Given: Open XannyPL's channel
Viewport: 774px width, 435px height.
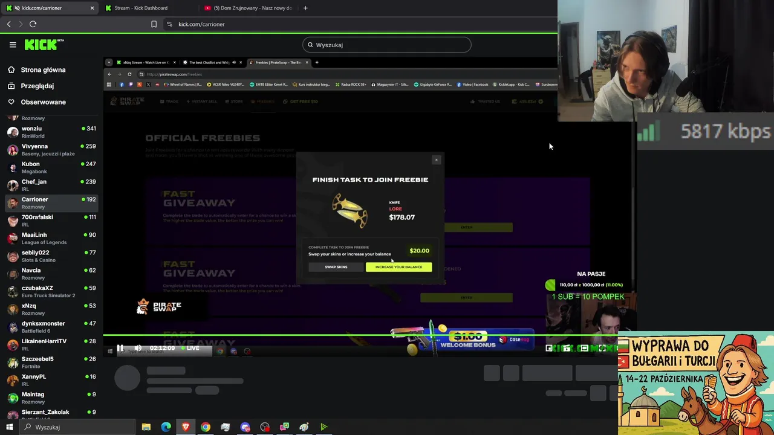Looking at the screenshot, I should point(51,380).
